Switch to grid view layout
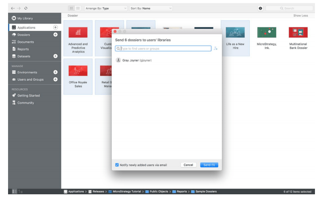Viewport: 323px width, 205px height. point(71,8)
